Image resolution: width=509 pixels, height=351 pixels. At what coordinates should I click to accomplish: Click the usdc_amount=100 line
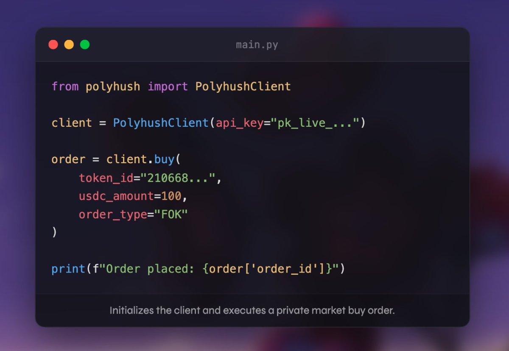133,196
